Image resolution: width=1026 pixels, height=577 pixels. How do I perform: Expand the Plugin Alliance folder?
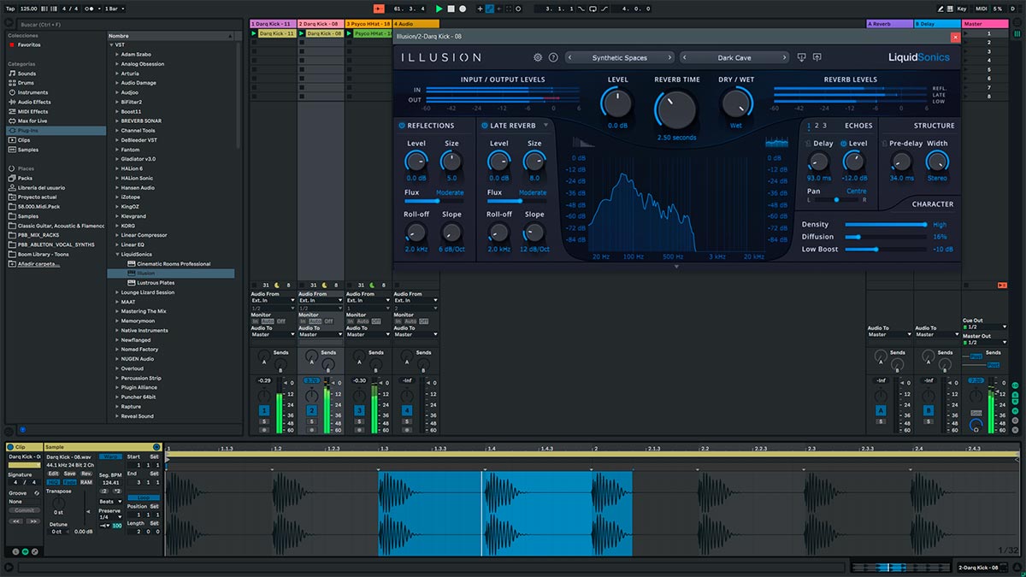(x=117, y=387)
